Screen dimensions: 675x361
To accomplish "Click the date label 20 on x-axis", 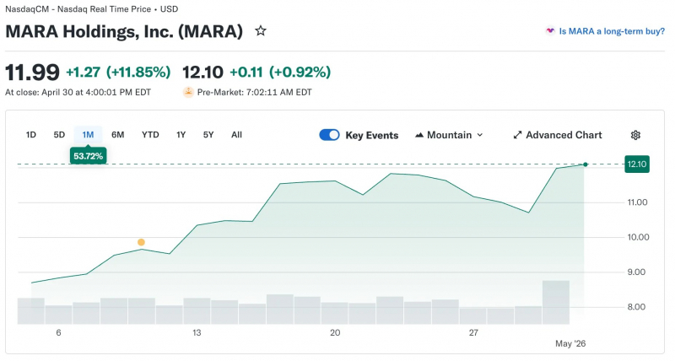I will 335,332.
